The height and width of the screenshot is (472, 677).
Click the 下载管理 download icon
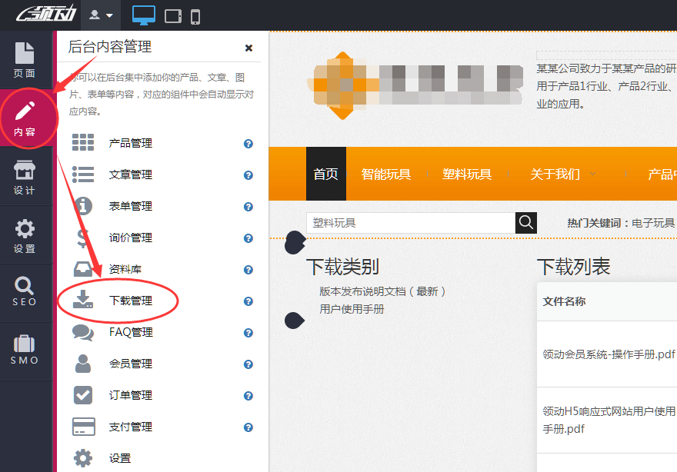[85, 301]
